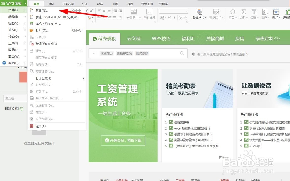Refresh the recent documents list

point(21,109)
